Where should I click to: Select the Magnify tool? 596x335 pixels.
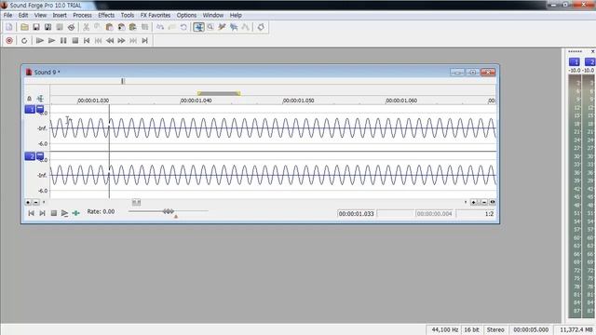point(210,27)
